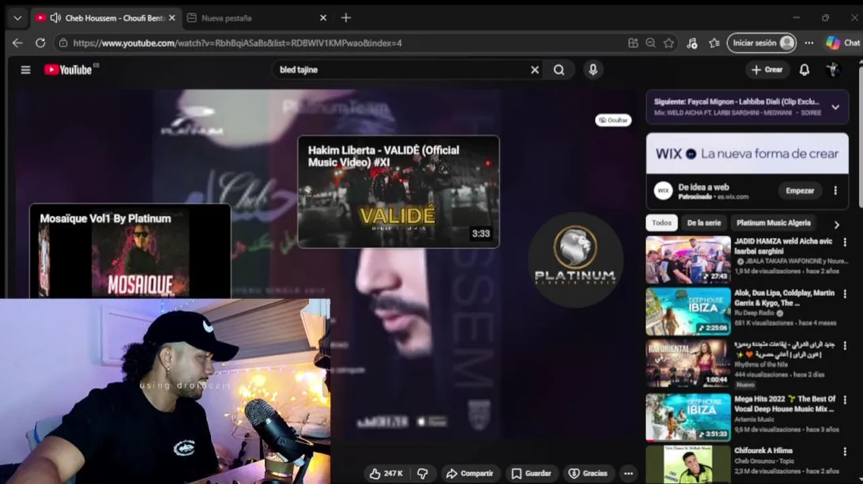Save the video with Guardar
Viewport: 863px width, 484px height.
(x=531, y=473)
